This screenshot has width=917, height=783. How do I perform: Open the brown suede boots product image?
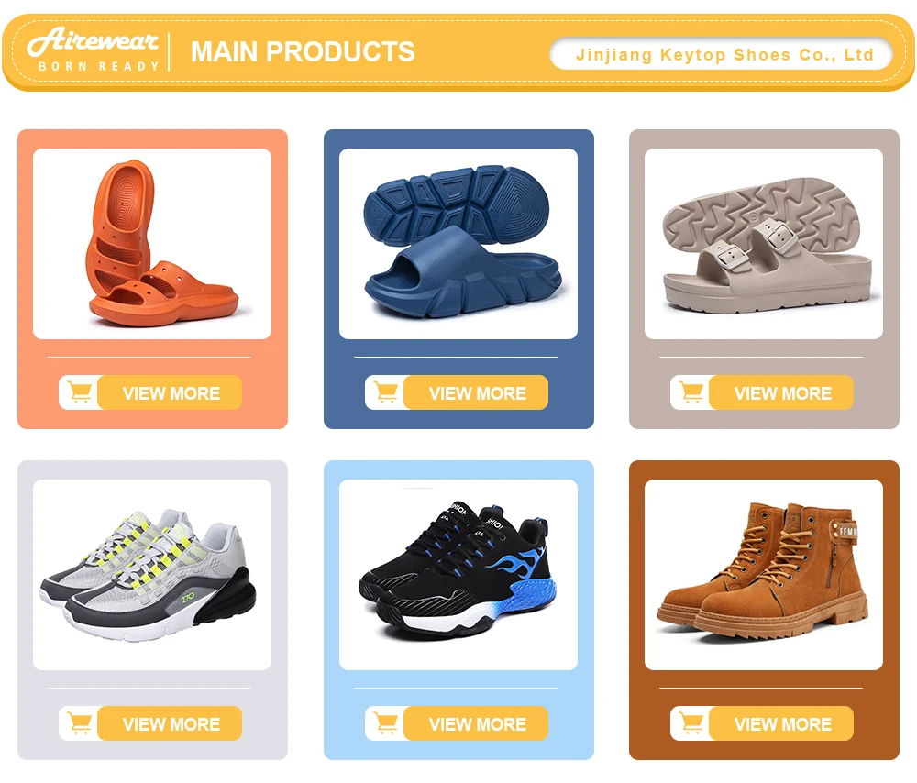tap(764, 575)
